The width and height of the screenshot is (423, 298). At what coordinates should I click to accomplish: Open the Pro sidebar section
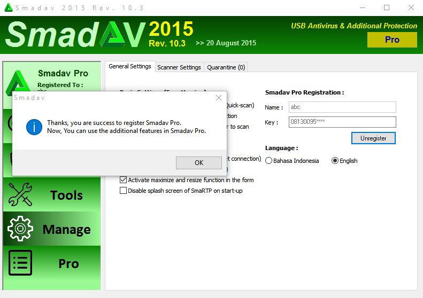coord(52,263)
